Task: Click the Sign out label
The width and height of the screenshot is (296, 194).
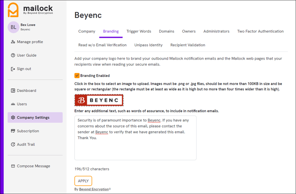Action: tap(24, 69)
